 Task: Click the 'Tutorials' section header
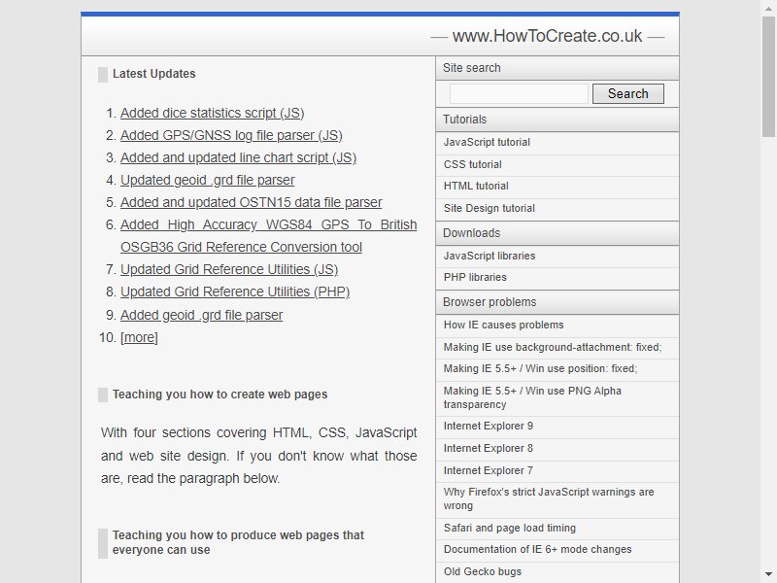(x=557, y=120)
